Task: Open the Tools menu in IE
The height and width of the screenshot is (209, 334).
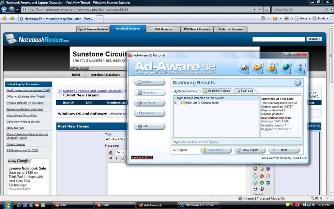Action: (x=321, y=18)
